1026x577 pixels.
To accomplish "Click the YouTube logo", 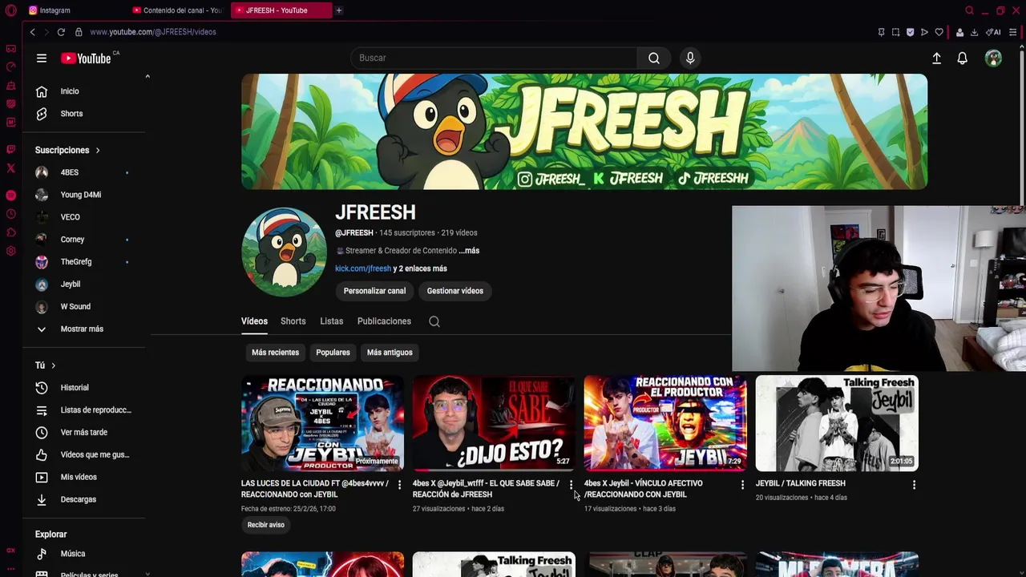I will coord(86,58).
